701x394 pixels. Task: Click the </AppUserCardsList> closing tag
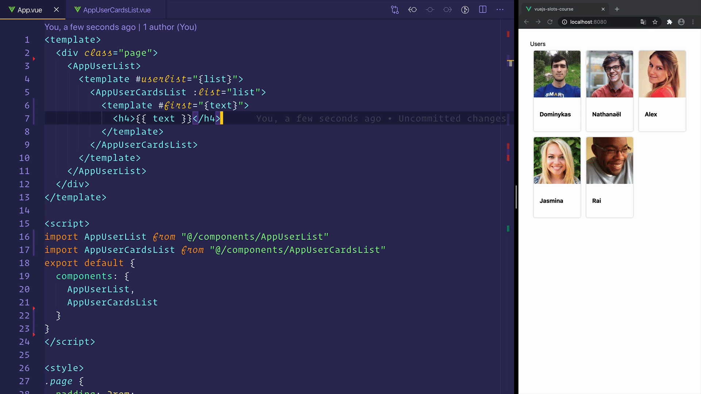(x=144, y=145)
